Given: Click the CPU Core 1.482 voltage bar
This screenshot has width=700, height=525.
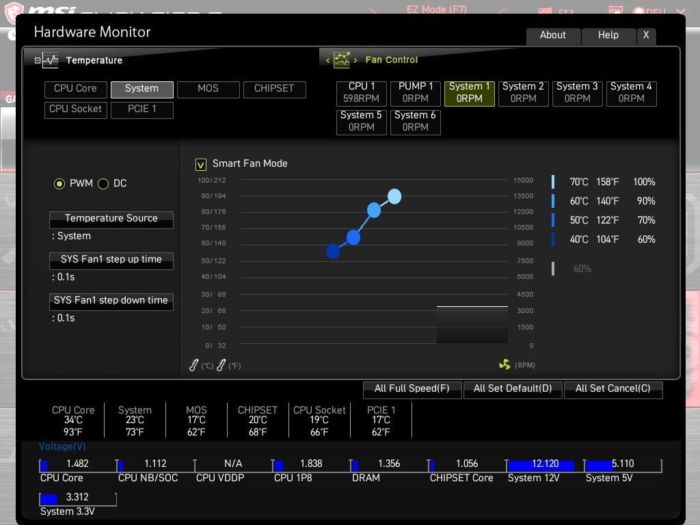Looking at the screenshot, I should [78, 465].
